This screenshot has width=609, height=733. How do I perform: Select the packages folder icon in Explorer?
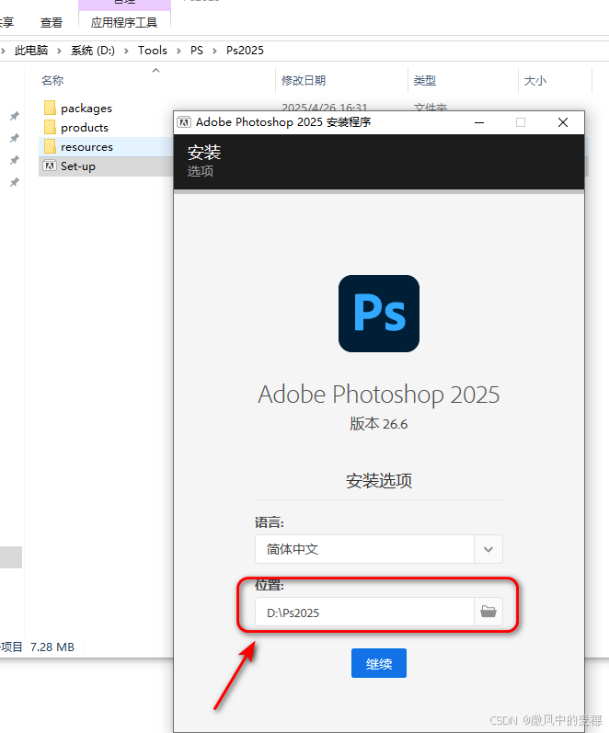50,108
